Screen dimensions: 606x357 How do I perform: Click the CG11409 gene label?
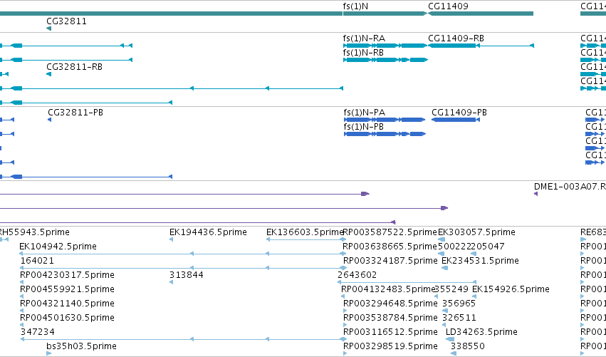tap(448, 6)
